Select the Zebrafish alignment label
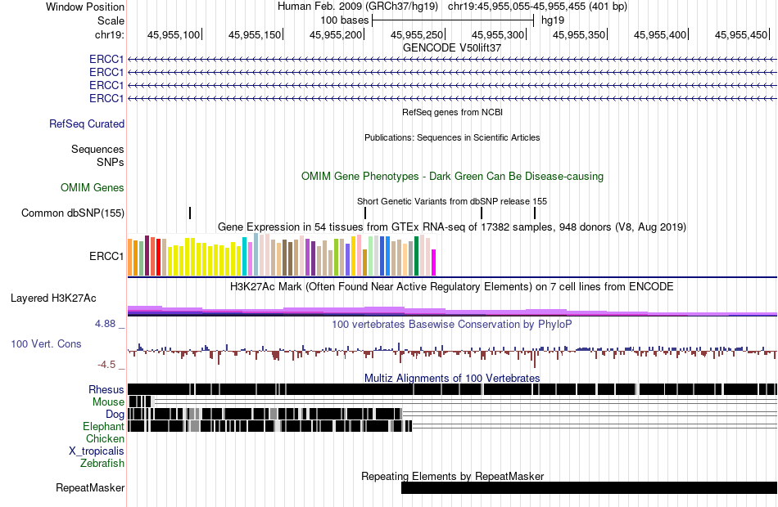The height and width of the screenshot is (507, 778). [x=102, y=464]
